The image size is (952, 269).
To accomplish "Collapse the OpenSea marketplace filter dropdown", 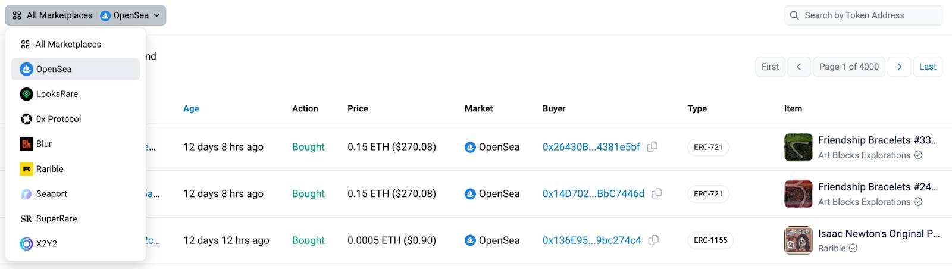I will tap(86, 15).
